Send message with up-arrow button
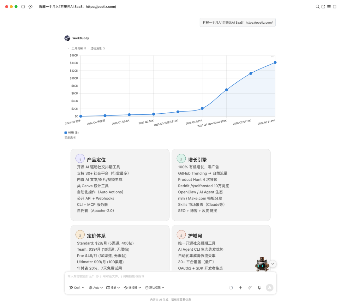The width and height of the screenshot is (341, 304). pyautogui.click(x=270, y=288)
